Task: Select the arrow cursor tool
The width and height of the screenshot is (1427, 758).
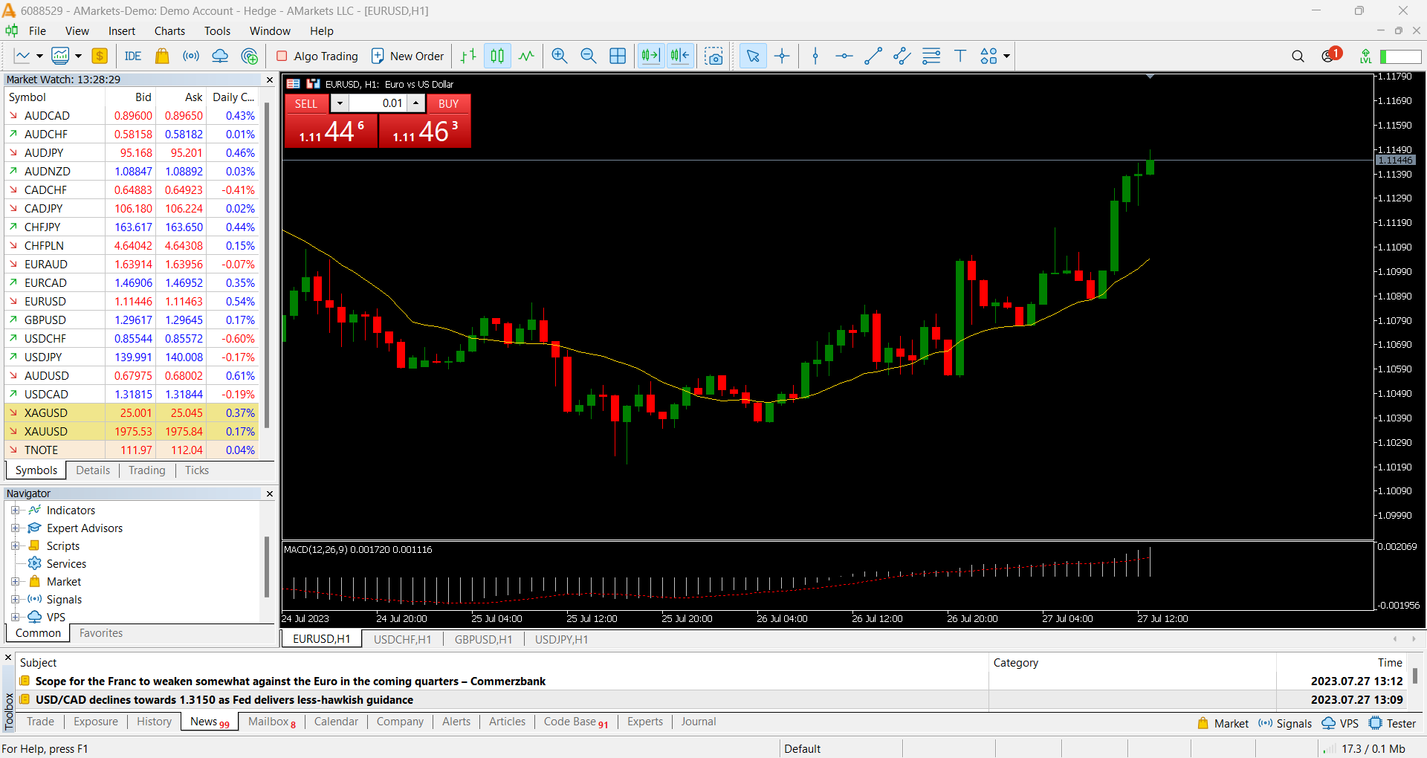Action: coord(753,56)
